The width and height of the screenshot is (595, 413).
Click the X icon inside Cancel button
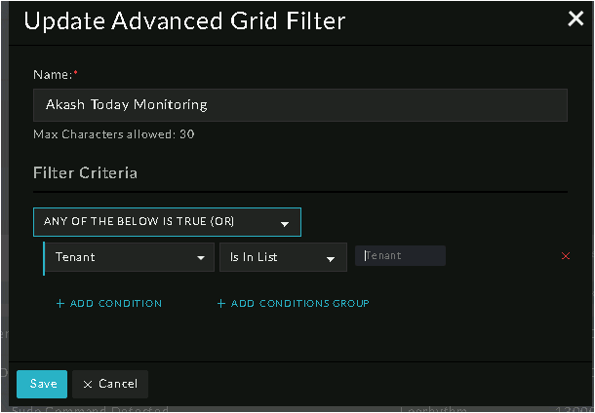point(88,384)
